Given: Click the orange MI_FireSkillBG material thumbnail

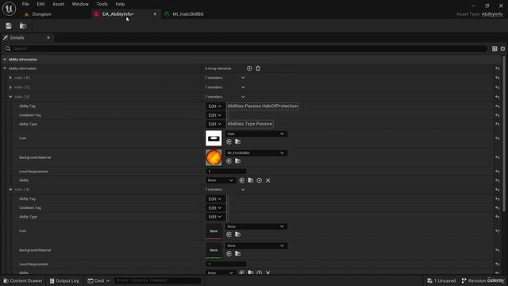Looking at the screenshot, I should click(x=214, y=157).
